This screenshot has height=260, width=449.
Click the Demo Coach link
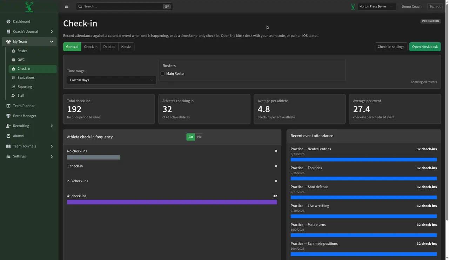[x=411, y=6]
